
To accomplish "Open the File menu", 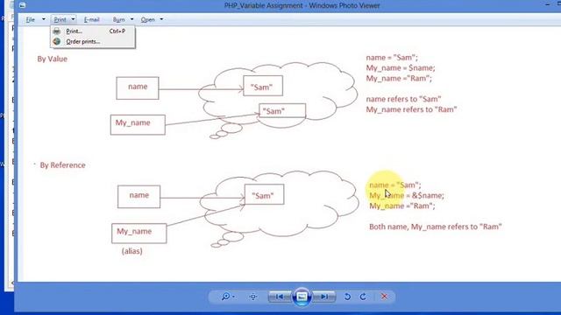I will pos(31,19).
